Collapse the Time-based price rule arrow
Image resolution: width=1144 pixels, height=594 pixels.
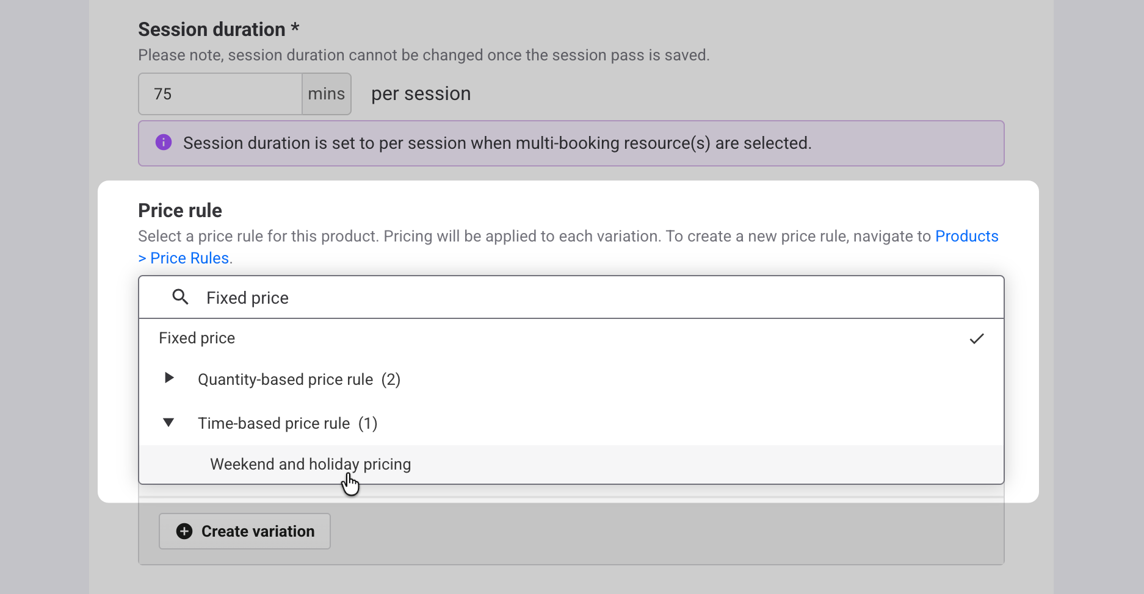pos(169,422)
